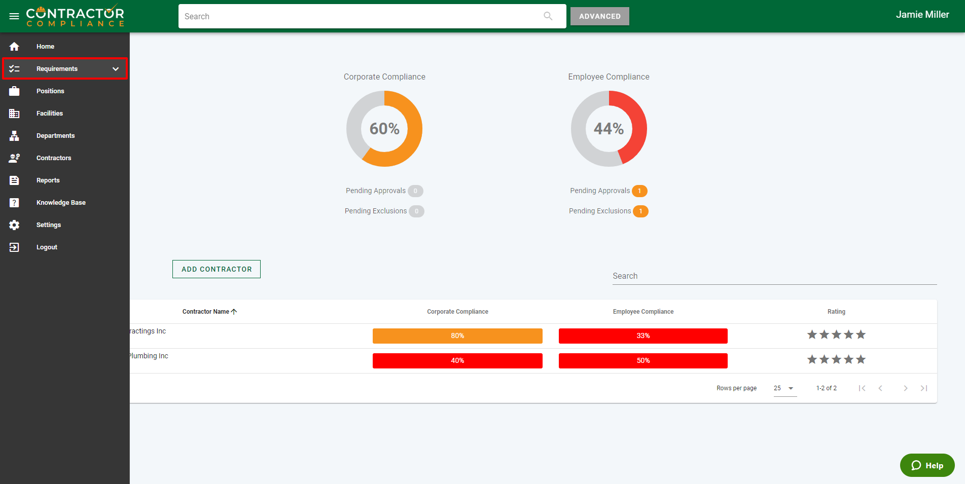Click the Contractors people icon
Screen dimensions: 965x484
pyautogui.click(x=14, y=158)
